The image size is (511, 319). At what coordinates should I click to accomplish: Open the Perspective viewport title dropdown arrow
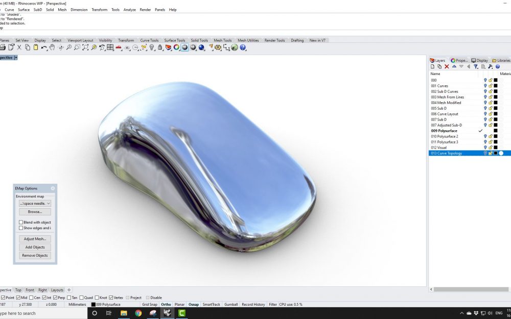click(16, 58)
